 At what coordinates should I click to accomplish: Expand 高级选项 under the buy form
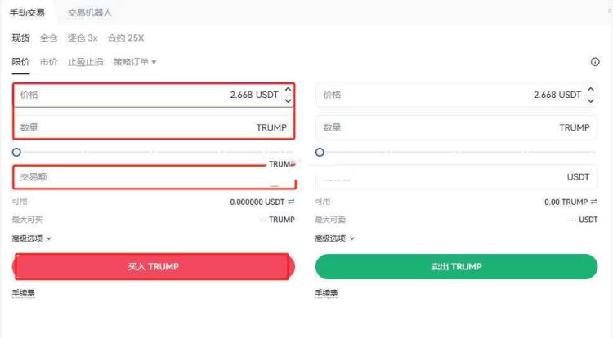[x=32, y=238]
